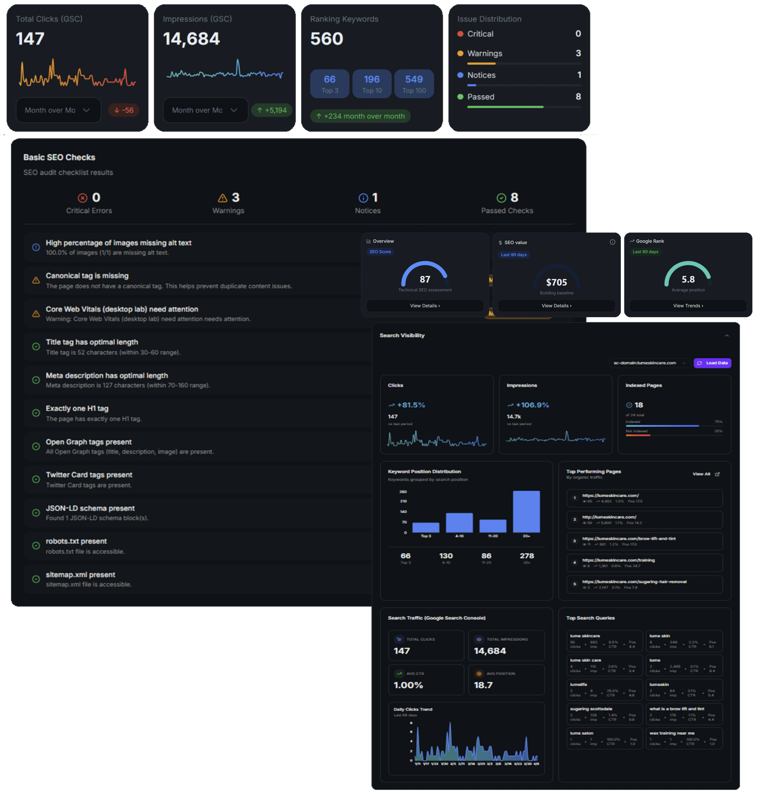758x792 pixels.
Task: Click the warning triangle beside Canonical tag issue
Action: click(36, 280)
